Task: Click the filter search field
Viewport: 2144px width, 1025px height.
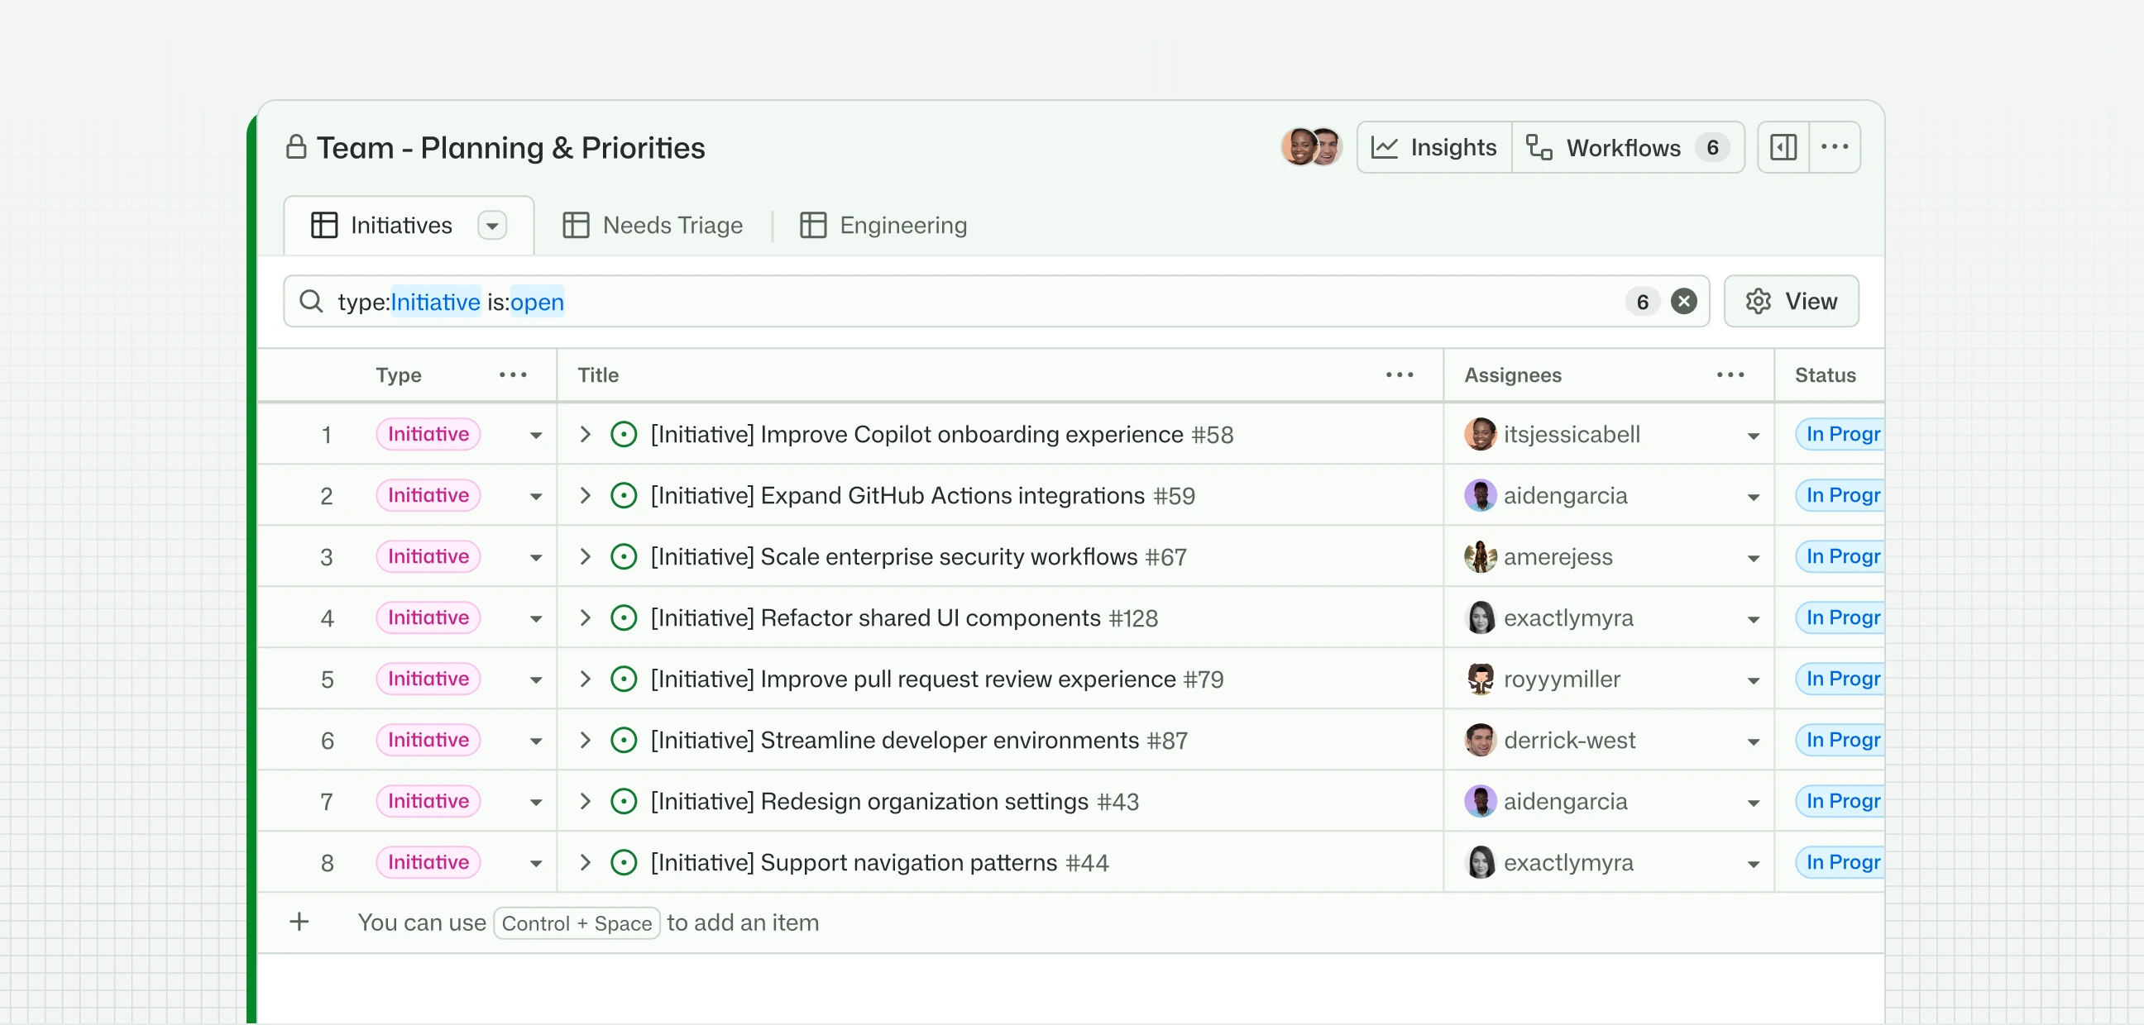Action: click(995, 301)
